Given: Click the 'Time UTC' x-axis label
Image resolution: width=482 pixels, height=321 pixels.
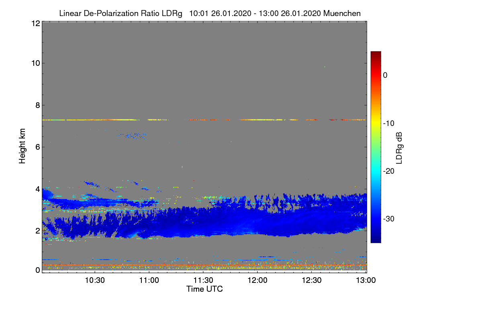Looking at the screenshot, I should 204,289.
